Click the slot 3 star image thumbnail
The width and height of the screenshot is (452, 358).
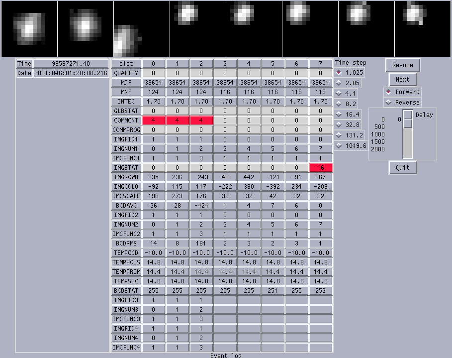pos(198,28)
